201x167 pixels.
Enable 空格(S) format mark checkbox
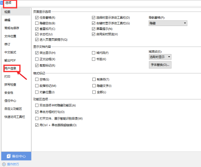[x=37, y=79]
